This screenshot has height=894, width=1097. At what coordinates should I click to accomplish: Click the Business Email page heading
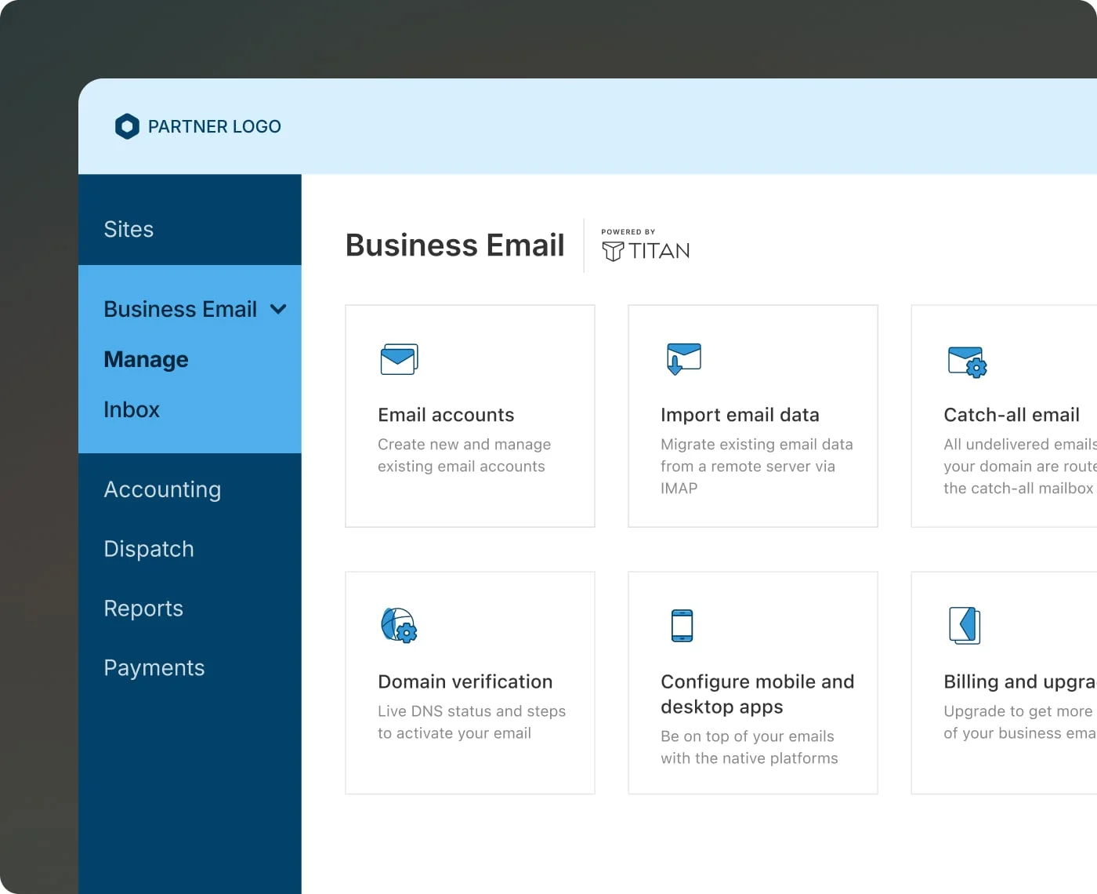(454, 245)
